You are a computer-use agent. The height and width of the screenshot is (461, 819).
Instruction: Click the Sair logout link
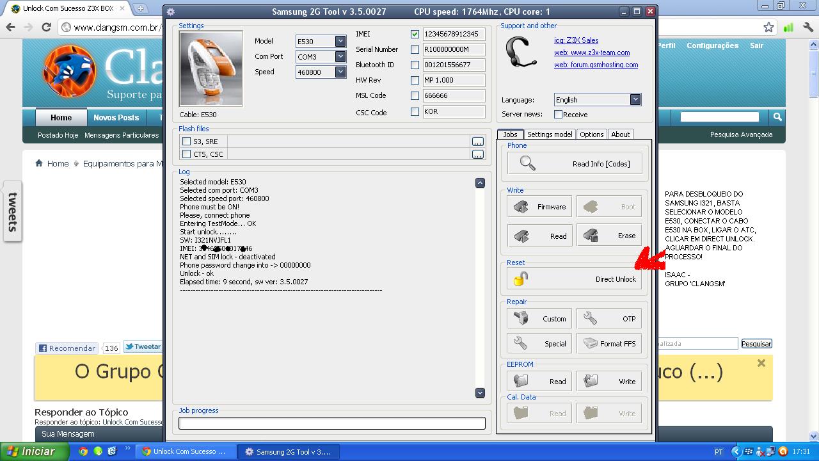point(757,45)
